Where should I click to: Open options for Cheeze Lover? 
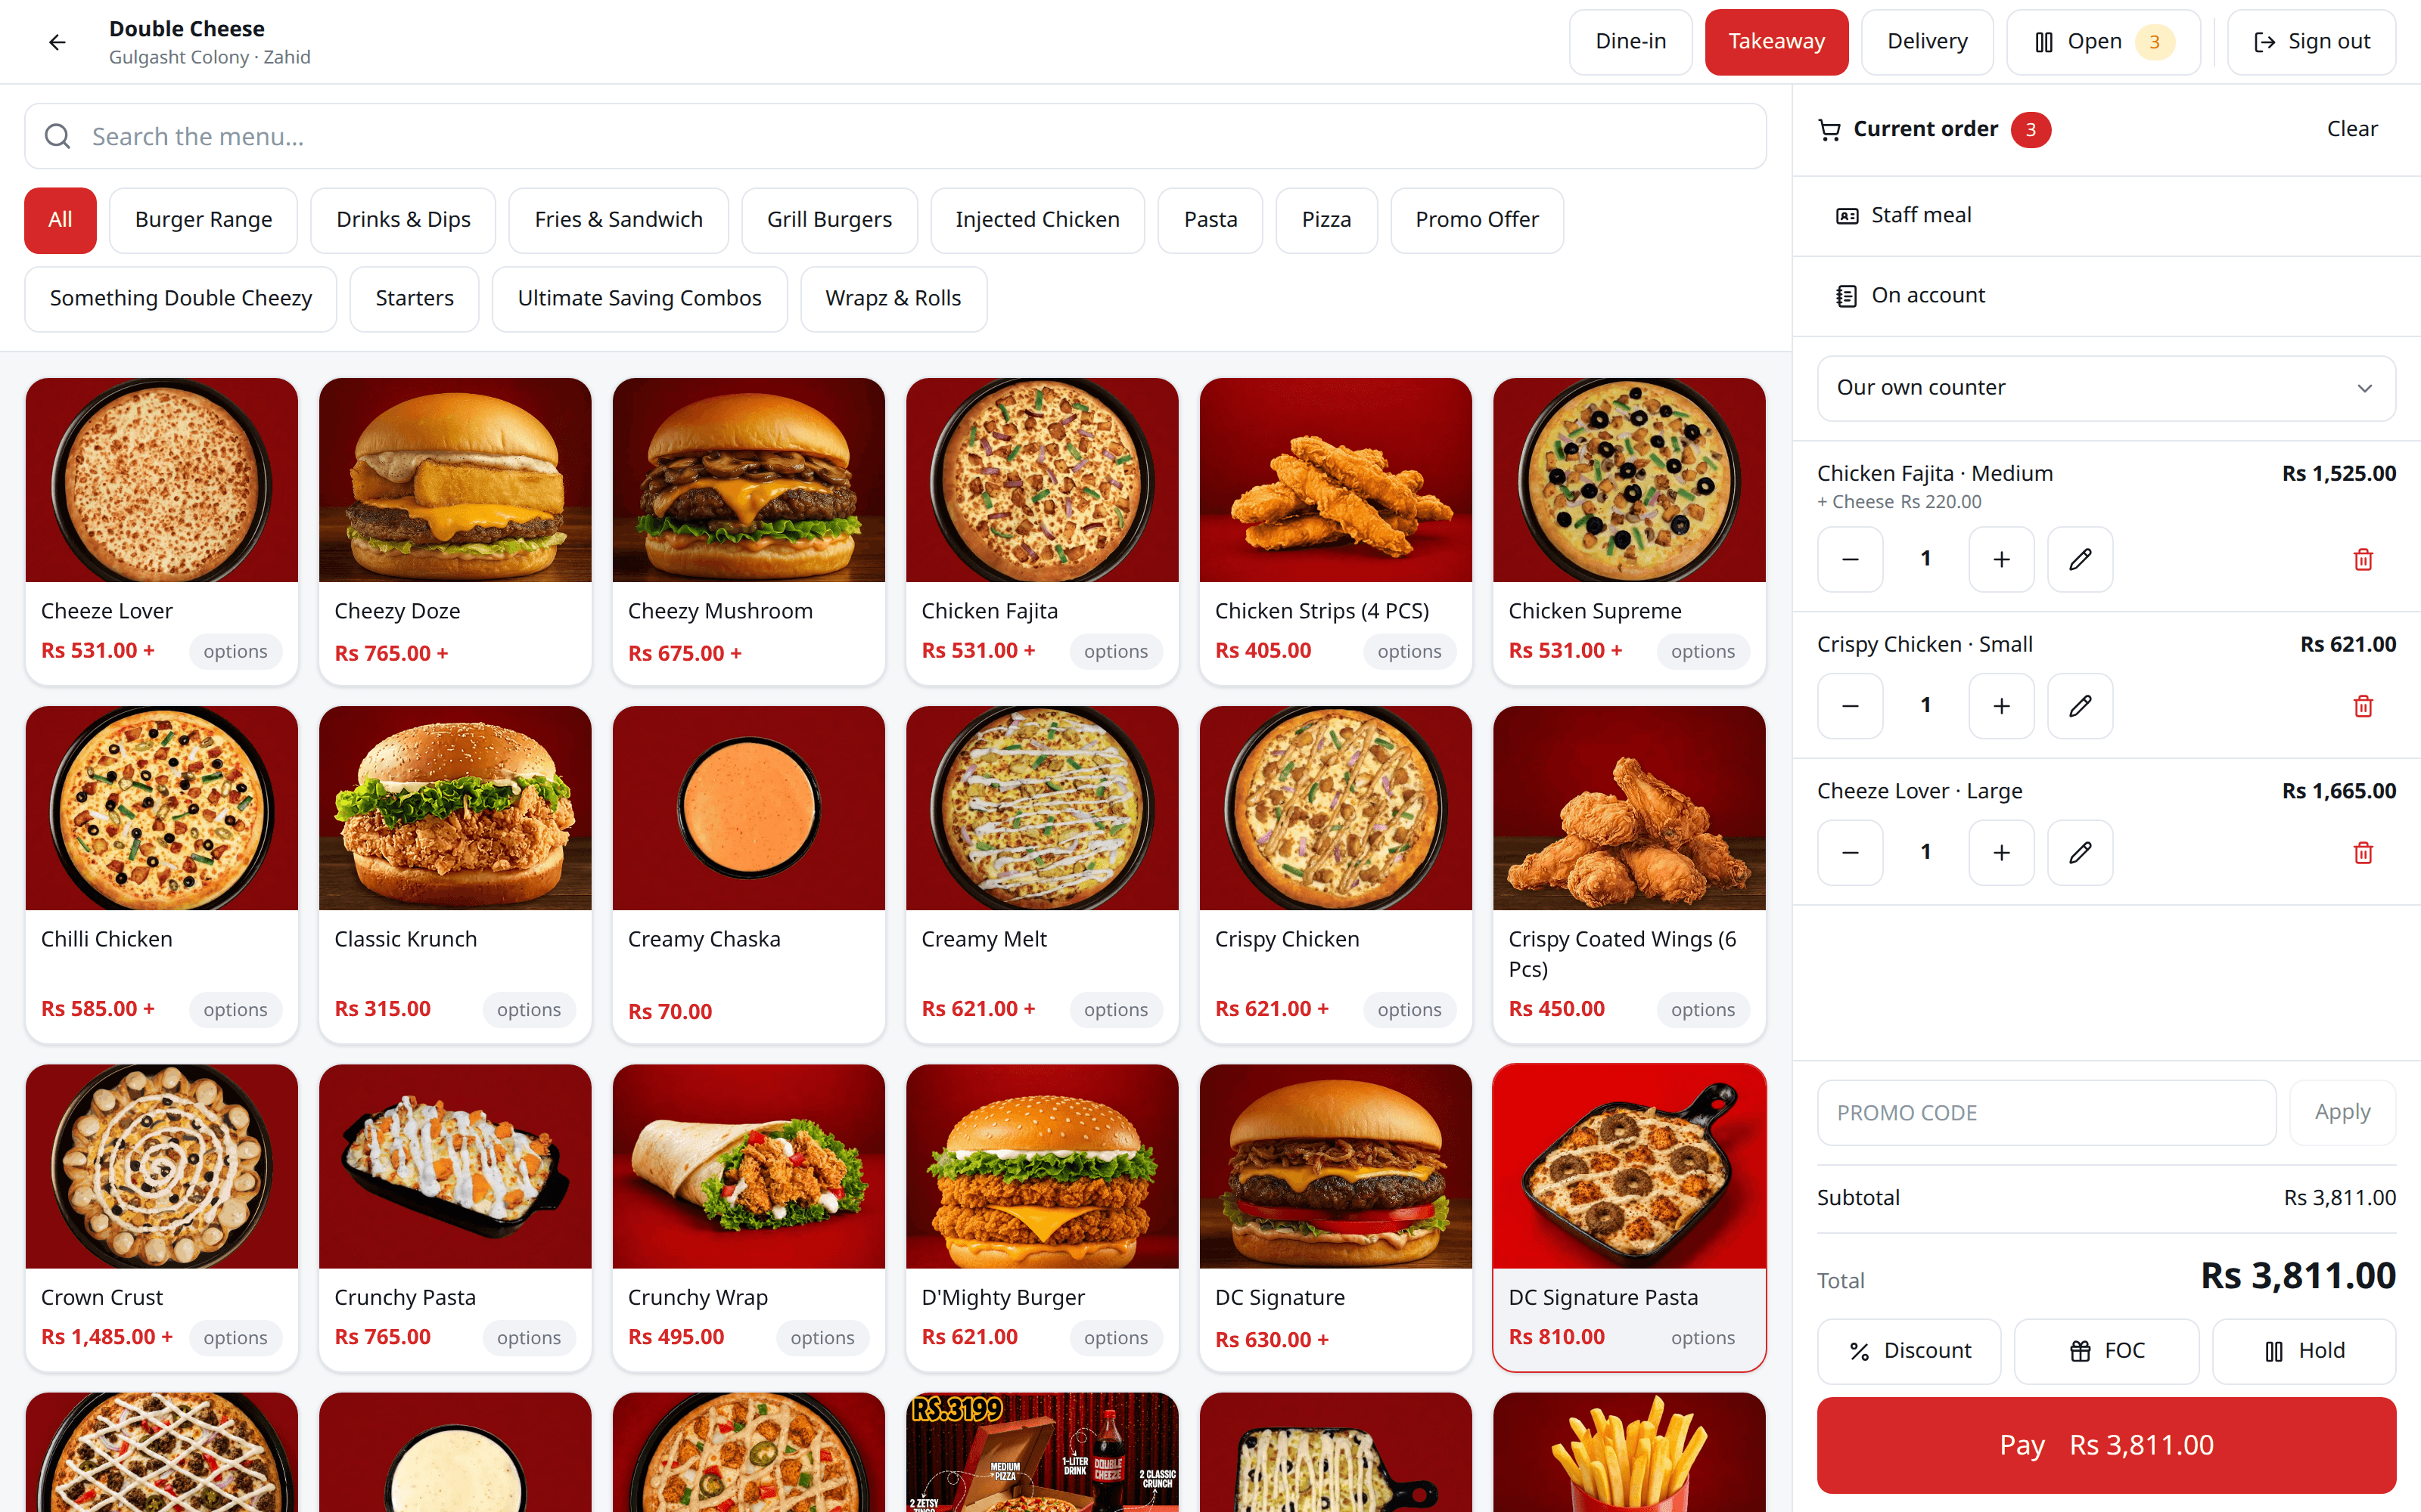235,651
